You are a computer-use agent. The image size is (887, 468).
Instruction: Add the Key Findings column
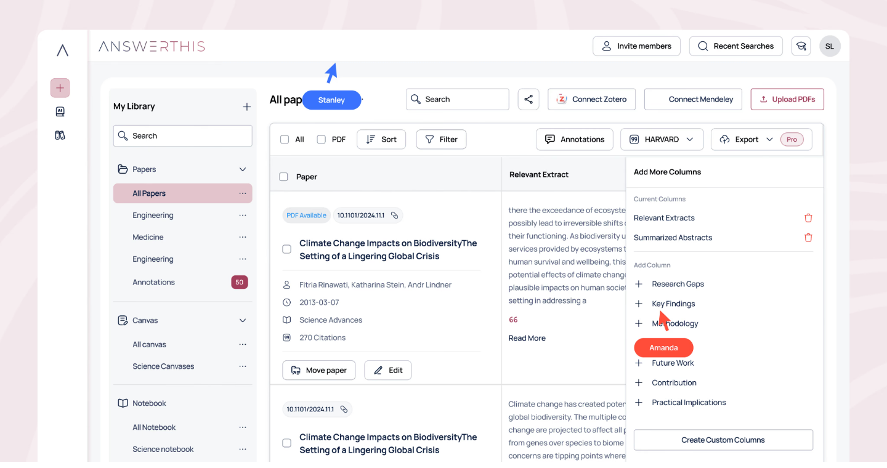(x=639, y=304)
